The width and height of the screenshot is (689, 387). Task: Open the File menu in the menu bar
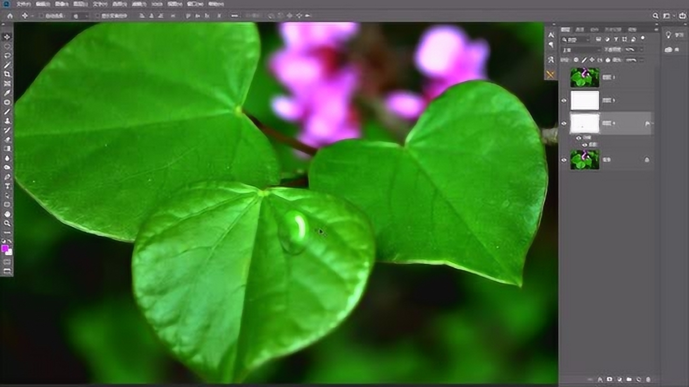coord(23,4)
